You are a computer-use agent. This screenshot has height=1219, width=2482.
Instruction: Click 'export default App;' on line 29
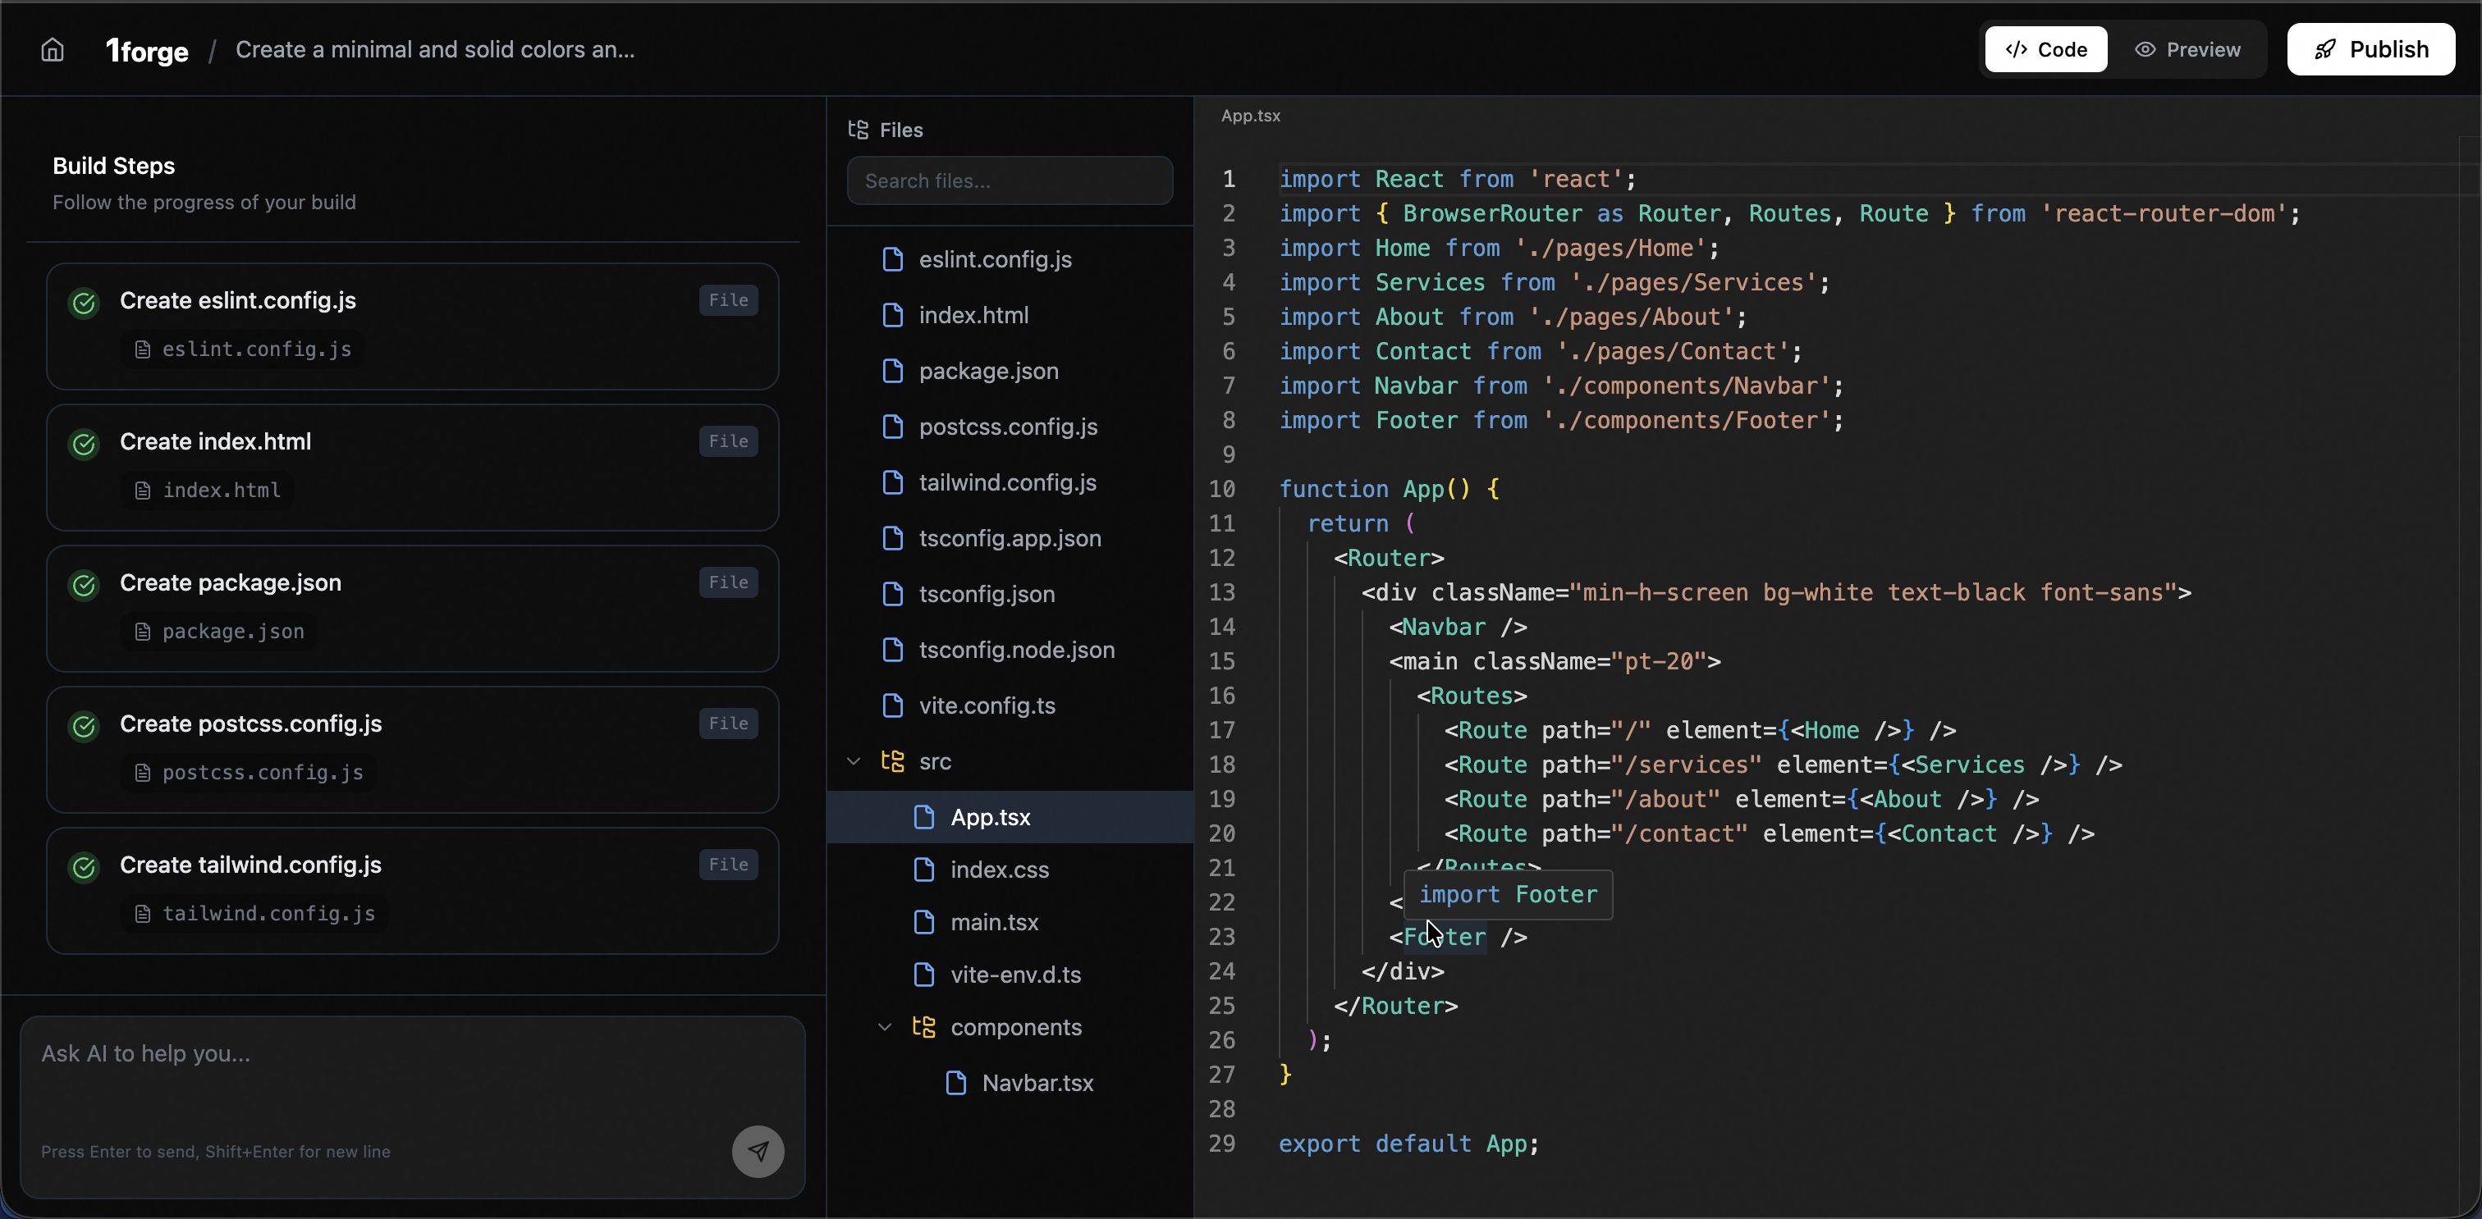click(x=1408, y=1144)
